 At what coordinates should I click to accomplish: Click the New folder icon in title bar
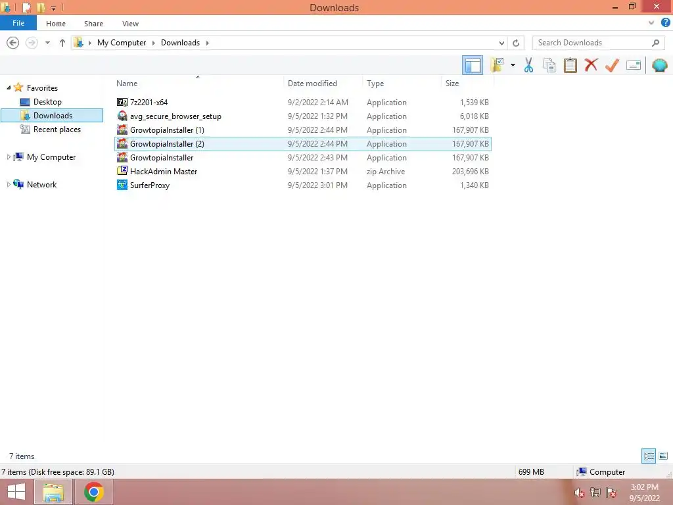[x=41, y=7]
